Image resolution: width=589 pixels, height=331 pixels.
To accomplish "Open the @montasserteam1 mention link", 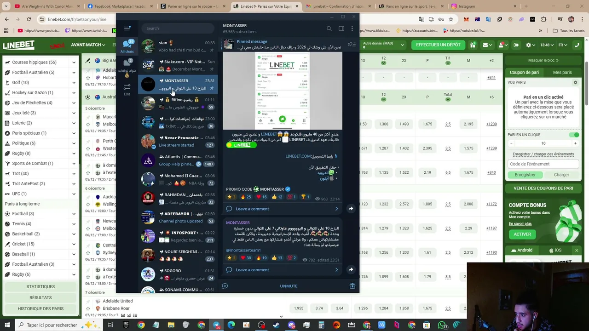I will coord(243,251).
